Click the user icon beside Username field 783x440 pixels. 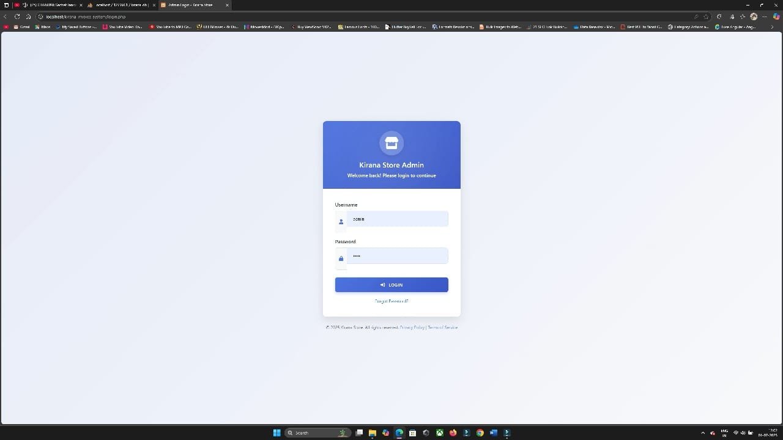click(341, 222)
